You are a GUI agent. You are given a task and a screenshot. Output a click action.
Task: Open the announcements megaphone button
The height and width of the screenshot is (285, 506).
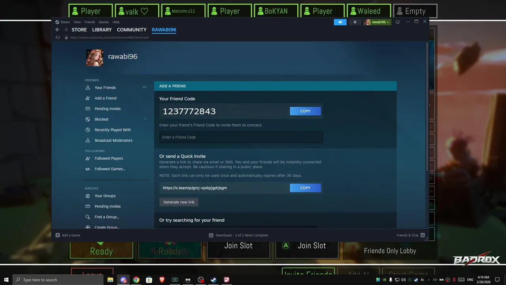pos(340,22)
